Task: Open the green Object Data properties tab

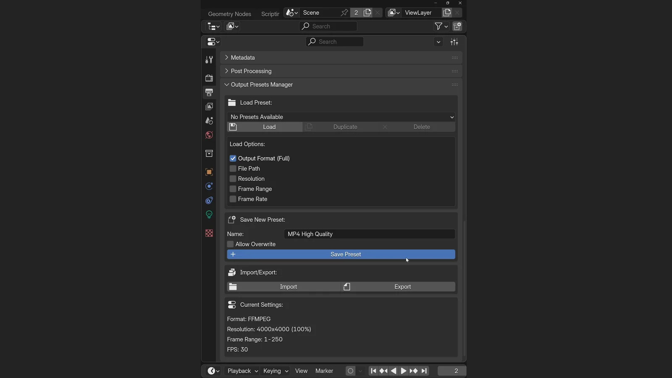Action: 209,215
